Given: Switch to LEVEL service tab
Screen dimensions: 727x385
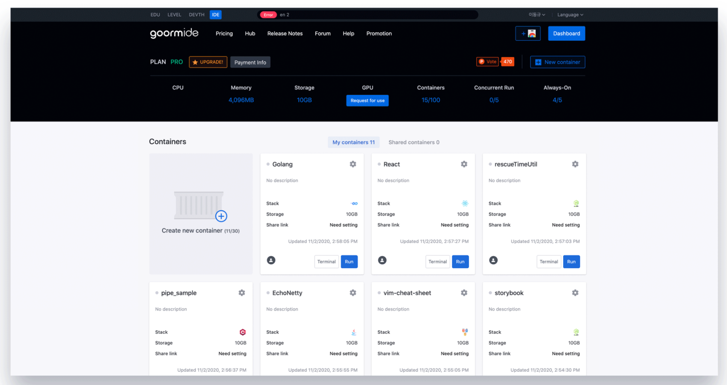Looking at the screenshot, I should point(174,15).
